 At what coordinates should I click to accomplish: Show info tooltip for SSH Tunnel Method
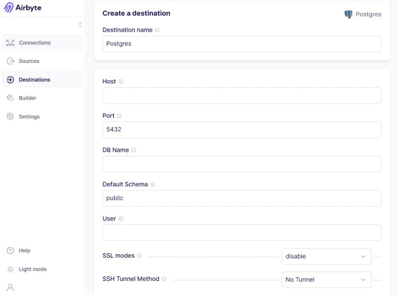164,279
